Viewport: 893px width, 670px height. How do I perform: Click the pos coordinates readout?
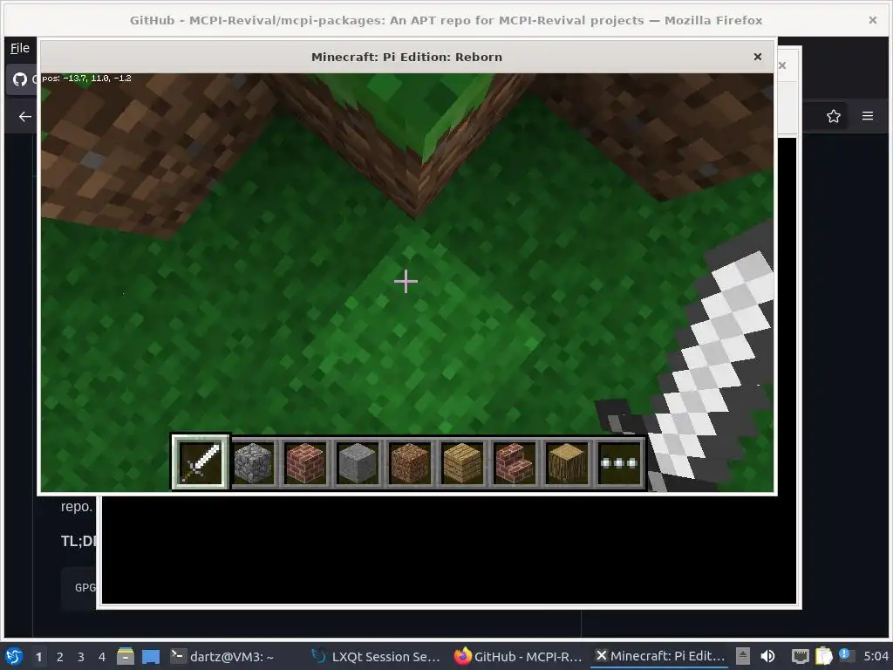click(x=86, y=78)
